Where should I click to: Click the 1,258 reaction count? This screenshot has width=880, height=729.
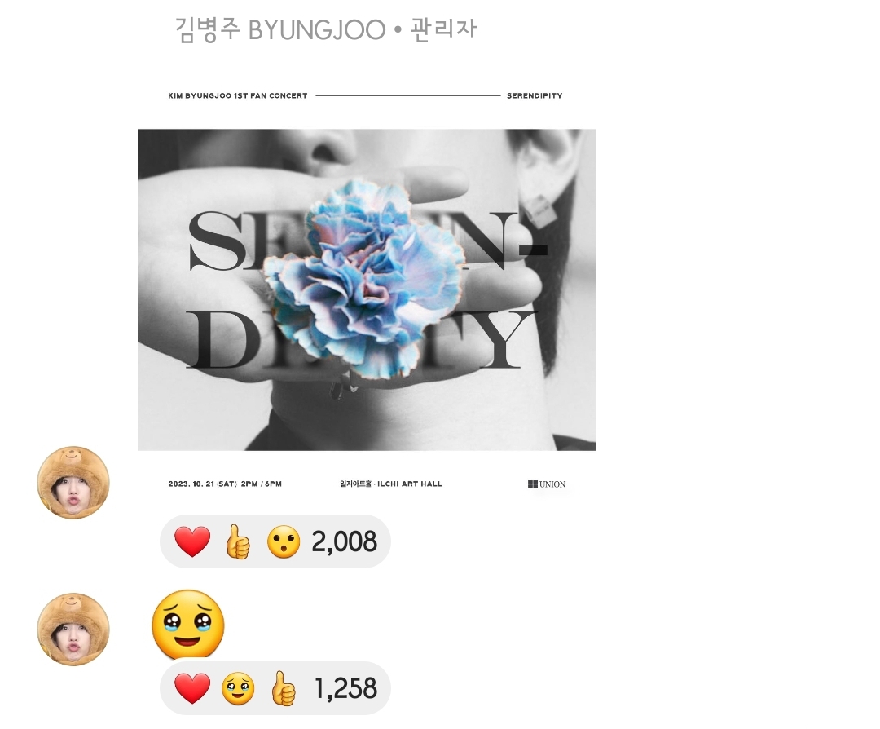point(345,688)
